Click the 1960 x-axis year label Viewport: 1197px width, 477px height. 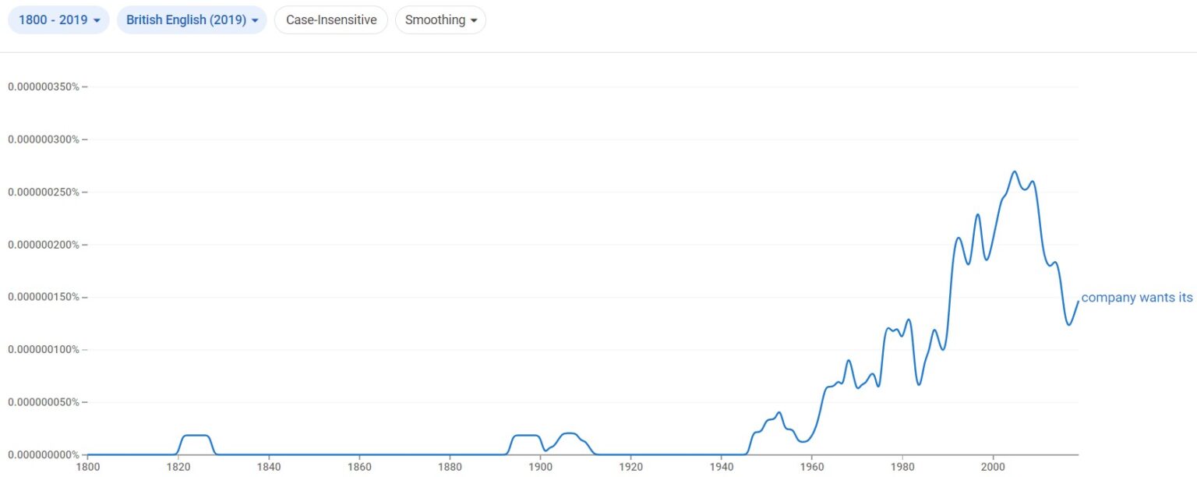pyautogui.click(x=811, y=468)
